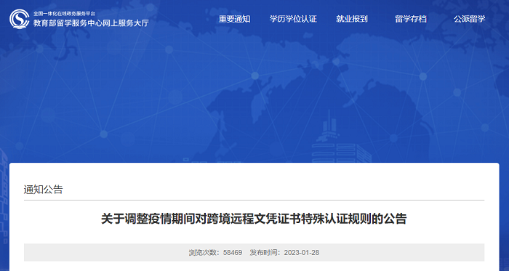Viewport: 509px width, 271px height.
Task: Click the gray article info bar
Action: pyautogui.click(x=254, y=253)
